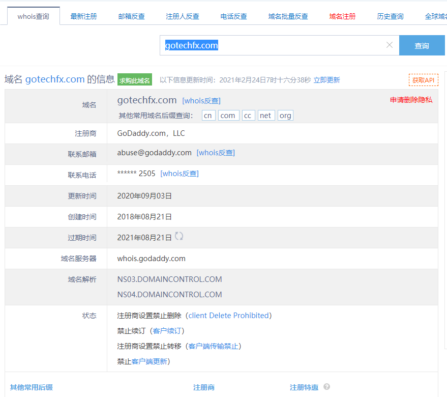The width and height of the screenshot is (447, 397).
Task: Open the 域名批量反查 tab
Action: (288, 16)
